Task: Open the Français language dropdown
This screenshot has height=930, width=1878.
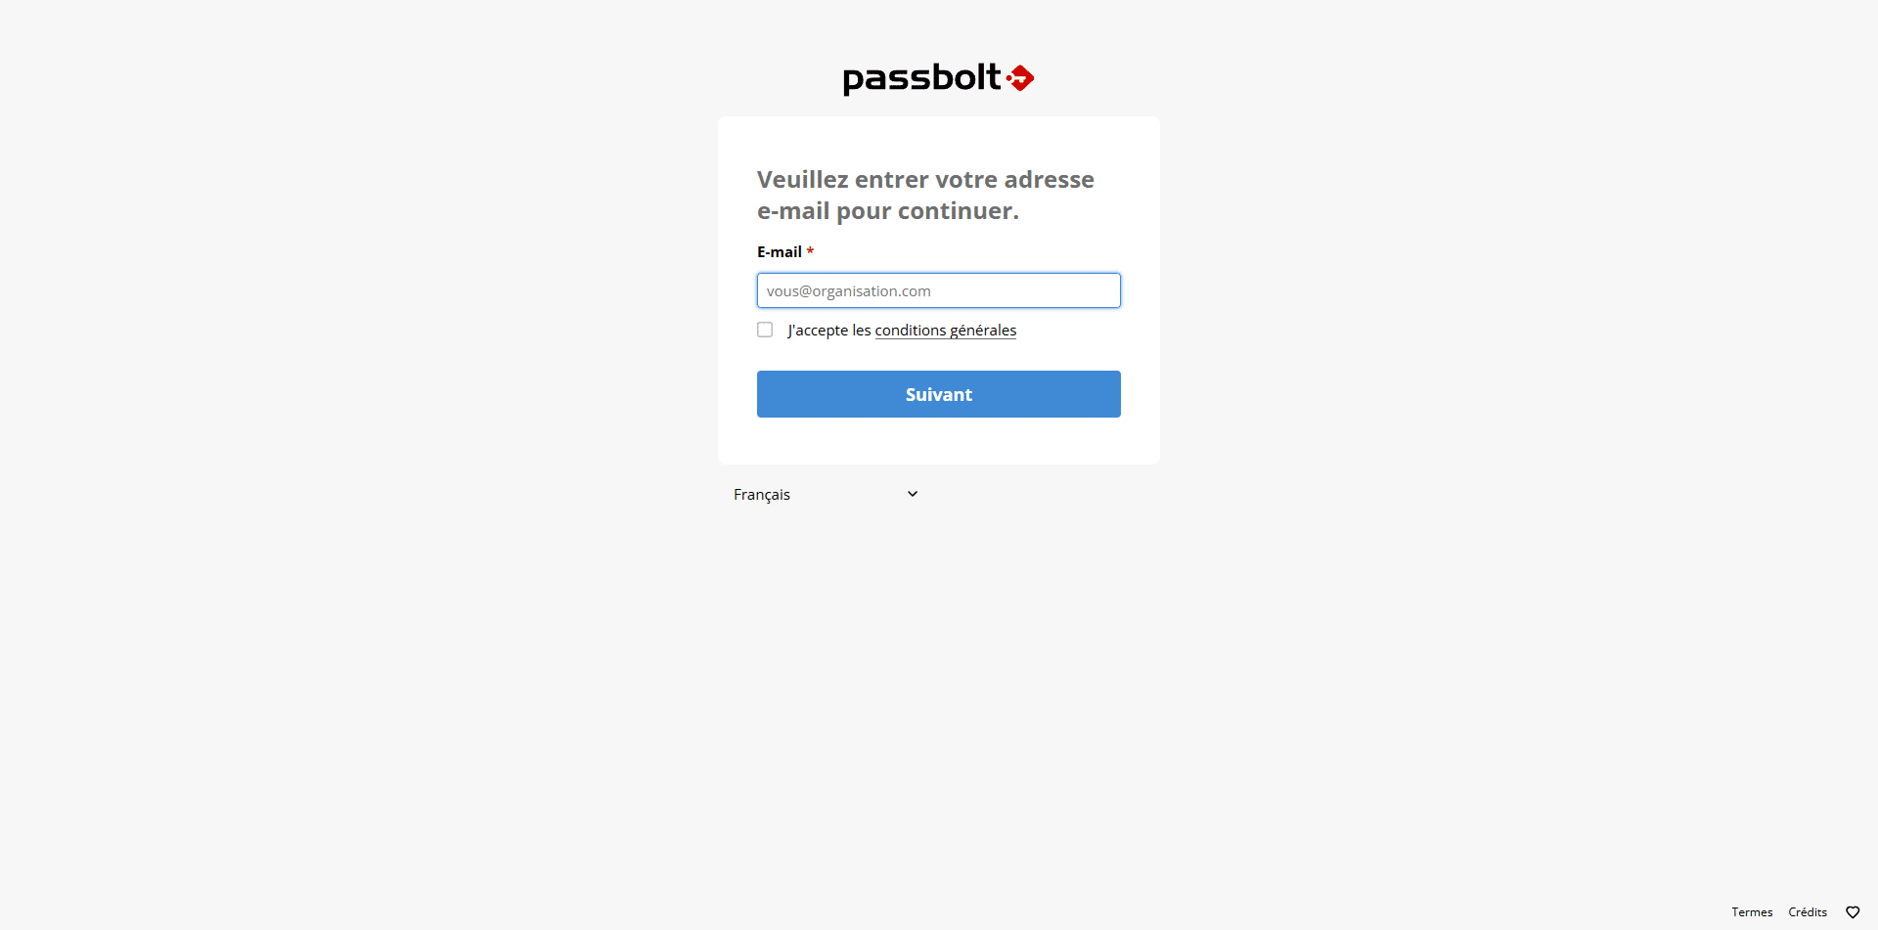Action: coord(827,494)
